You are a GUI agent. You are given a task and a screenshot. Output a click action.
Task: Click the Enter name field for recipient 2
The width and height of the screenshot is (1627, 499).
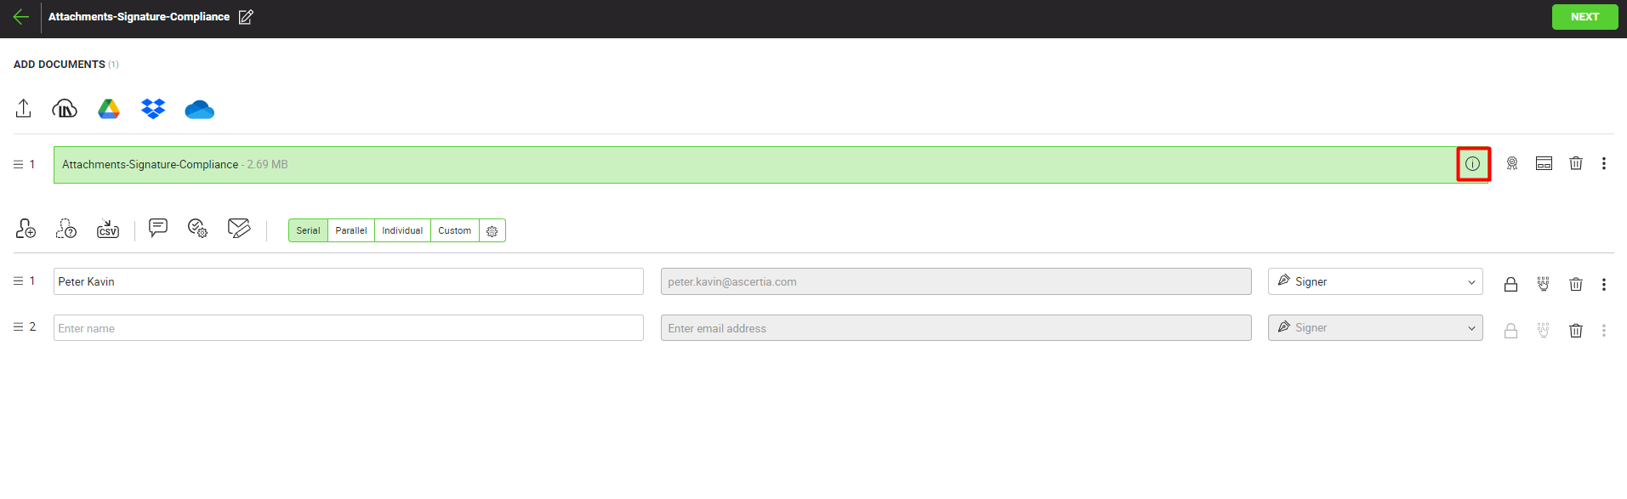tap(348, 328)
